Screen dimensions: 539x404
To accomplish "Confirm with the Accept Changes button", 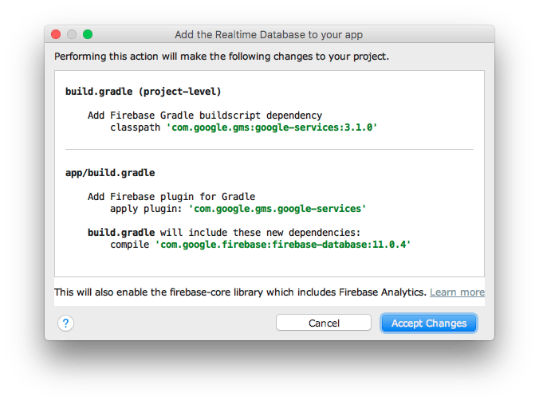I will tap(428, 323).
